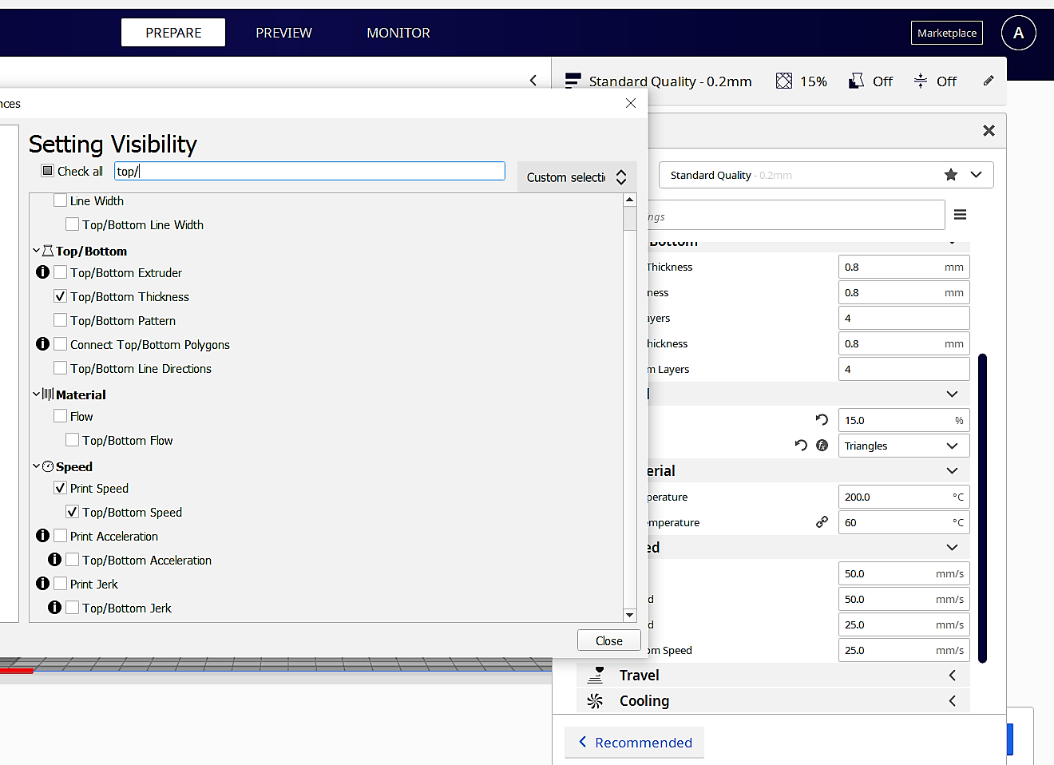Uncheck Top/Bottom Thickness checkbox
This screenshot has width=1054, height=765.
(x=61, y=296)
